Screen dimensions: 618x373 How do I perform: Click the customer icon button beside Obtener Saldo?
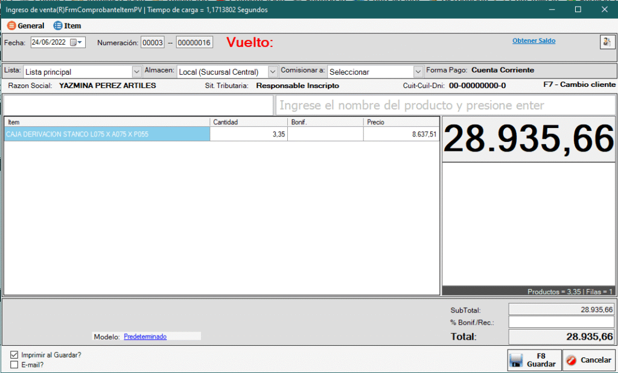click(x=606, y=42)
